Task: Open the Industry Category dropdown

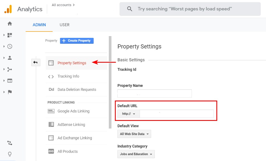Action: click(x=136, y=154)
